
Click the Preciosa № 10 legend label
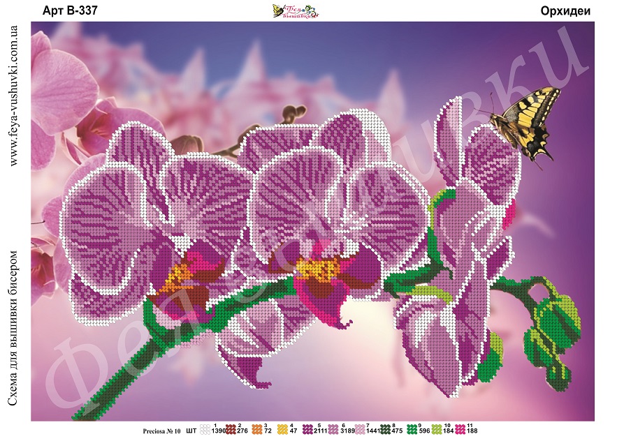click(x=161, y=432)
